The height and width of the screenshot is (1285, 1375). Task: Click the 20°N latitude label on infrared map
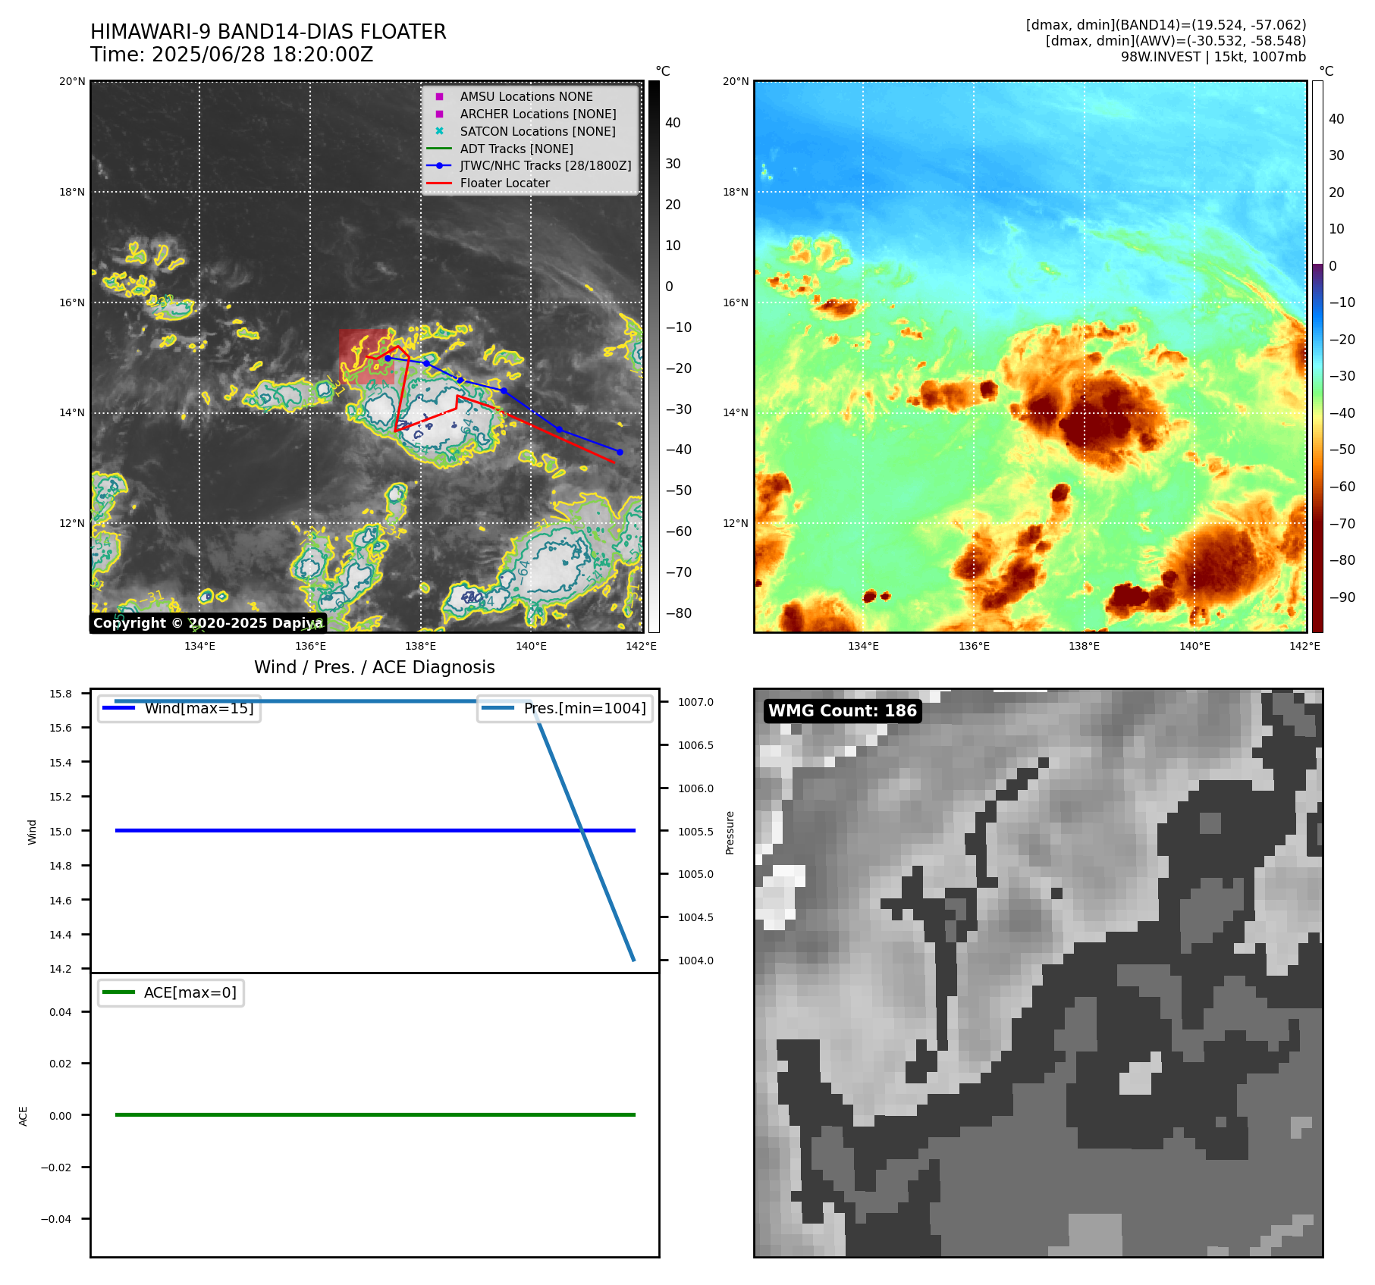pyautogui.click(x=73, y=82)
